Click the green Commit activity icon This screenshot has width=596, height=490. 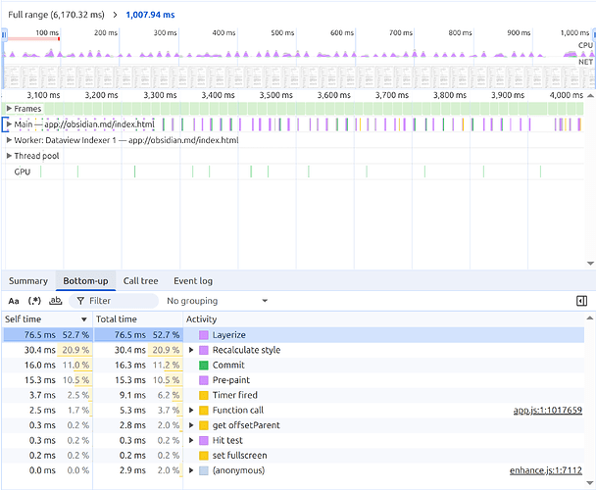204,366
